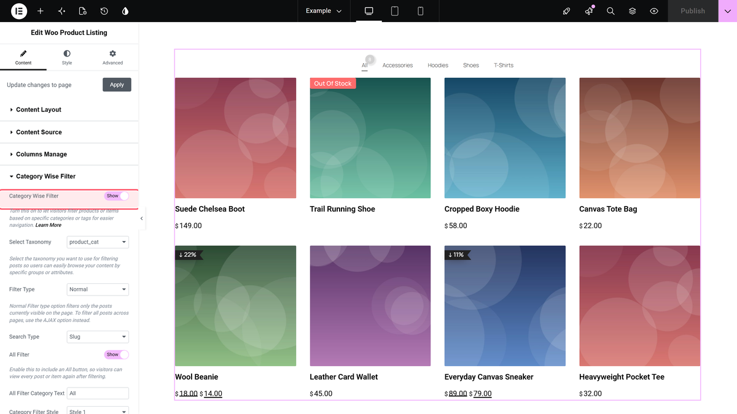Open the Elementor logo menu
The image size is (737, 414).
(x=19, y=11)
